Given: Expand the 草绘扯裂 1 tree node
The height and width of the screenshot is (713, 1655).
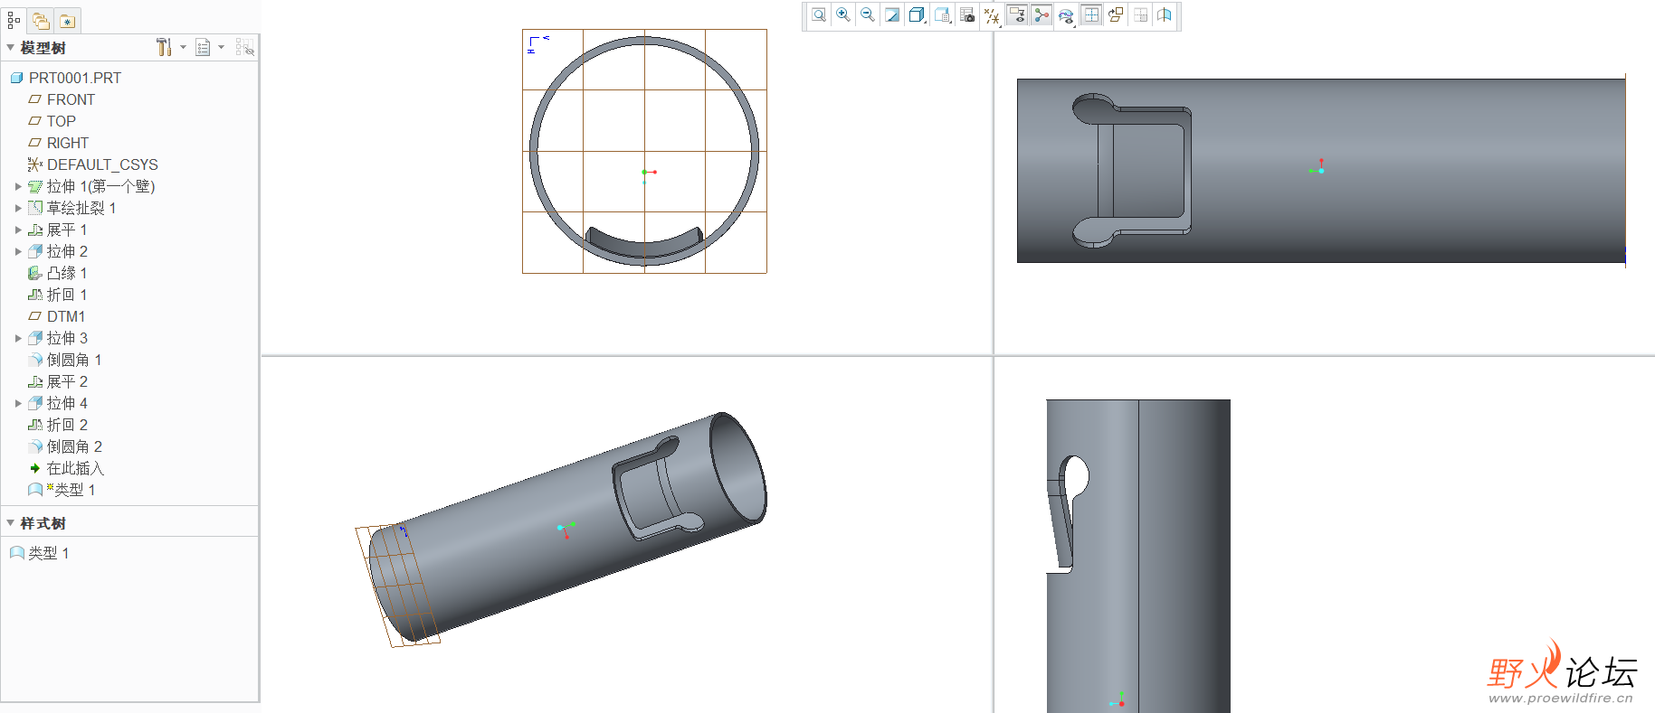Looking at the screenshot, I should coord(18,208).
